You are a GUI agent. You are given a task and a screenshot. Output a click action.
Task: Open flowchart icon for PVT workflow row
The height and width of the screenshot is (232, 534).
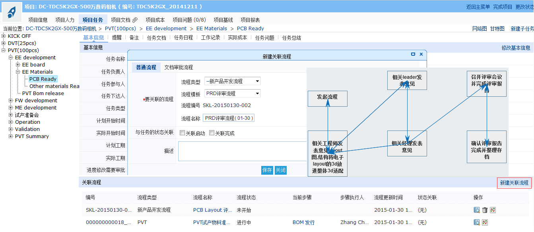(x=485, y=222)
